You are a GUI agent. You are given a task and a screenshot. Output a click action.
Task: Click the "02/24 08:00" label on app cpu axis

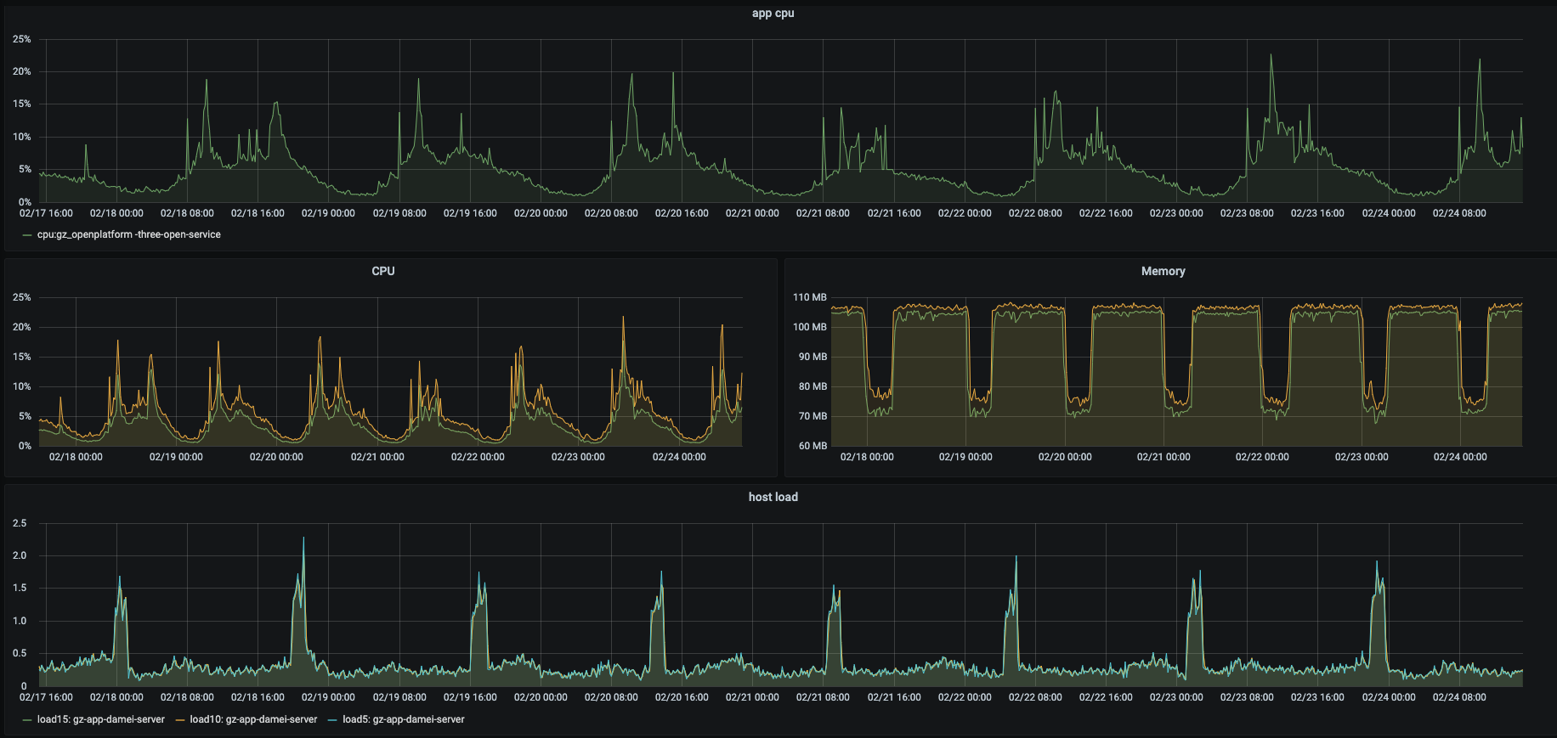1459,213
